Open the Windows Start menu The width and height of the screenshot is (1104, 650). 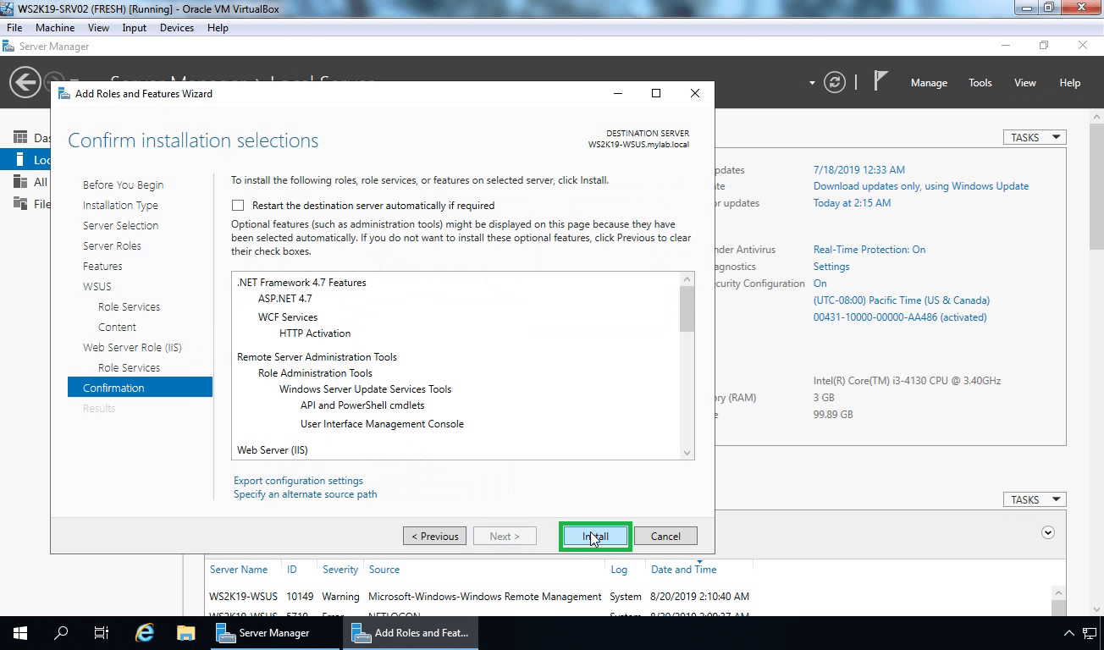pos(20,632)
